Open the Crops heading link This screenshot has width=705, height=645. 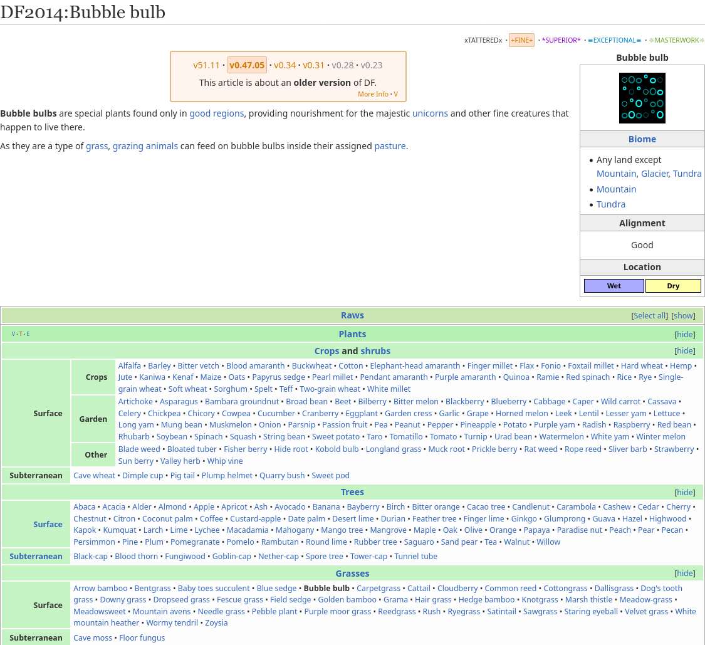pyautogui.click(x=327, y=351)
